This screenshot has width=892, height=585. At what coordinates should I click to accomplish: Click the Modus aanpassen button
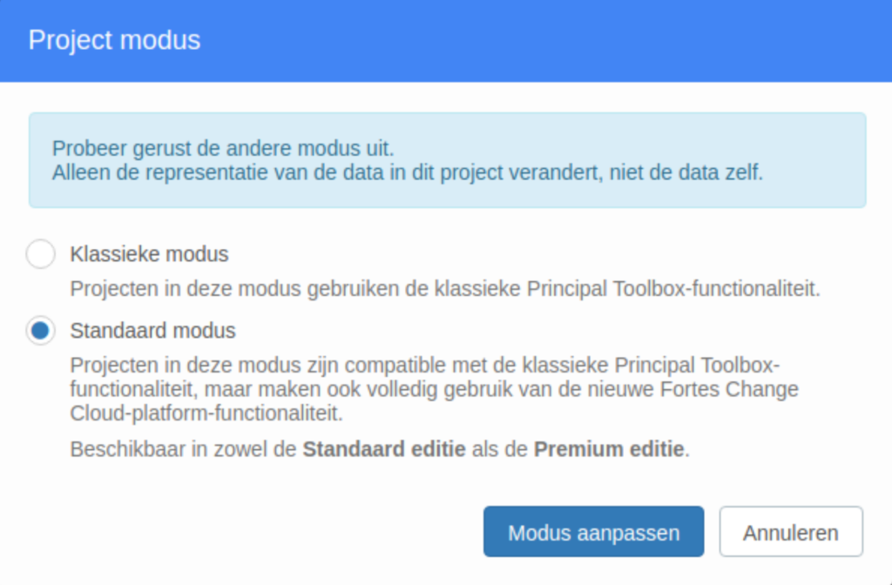click(x=593, y=532)
